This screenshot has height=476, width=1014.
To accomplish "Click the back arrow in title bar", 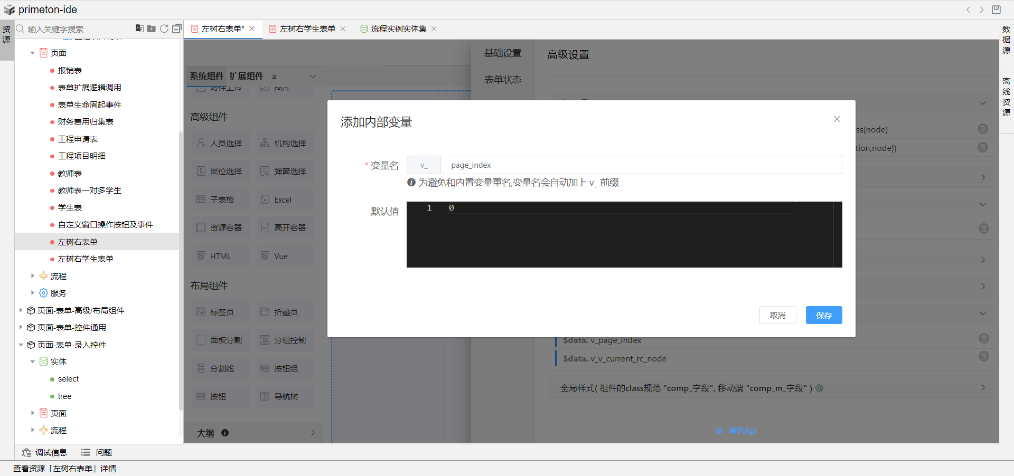I will click(x=968, y=9).
